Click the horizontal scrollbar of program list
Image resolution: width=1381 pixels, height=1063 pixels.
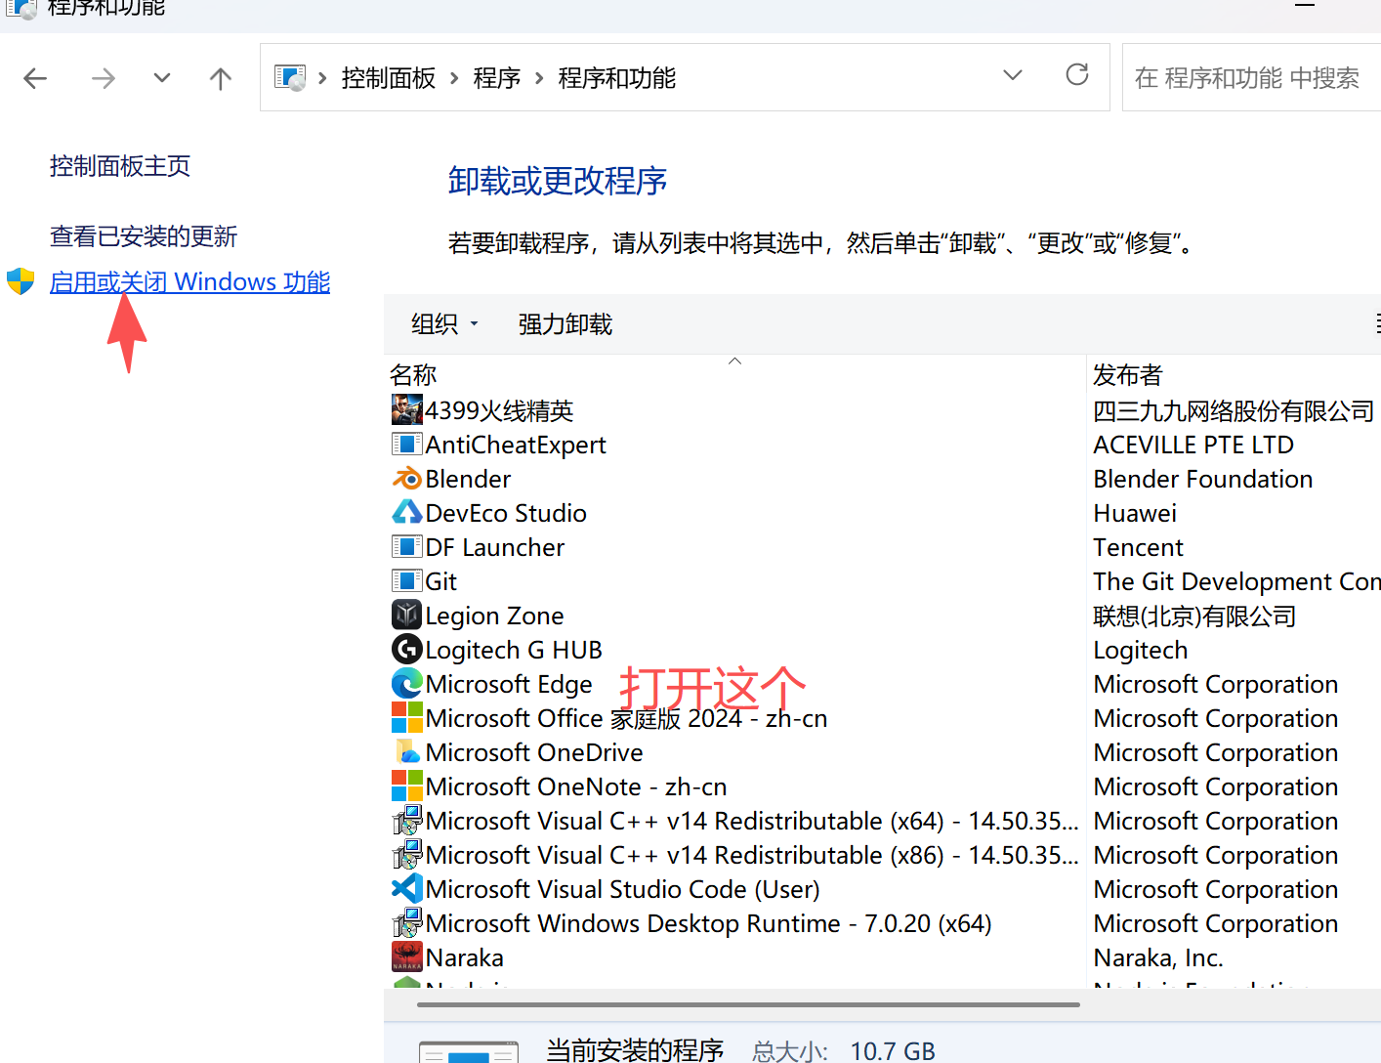point(748,1004)
